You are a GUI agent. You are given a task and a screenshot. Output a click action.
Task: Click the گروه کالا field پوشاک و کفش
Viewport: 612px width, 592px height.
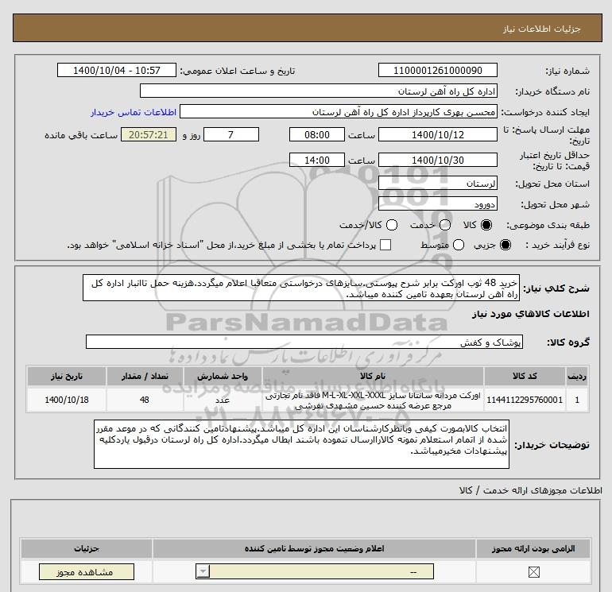pos(304,342)
